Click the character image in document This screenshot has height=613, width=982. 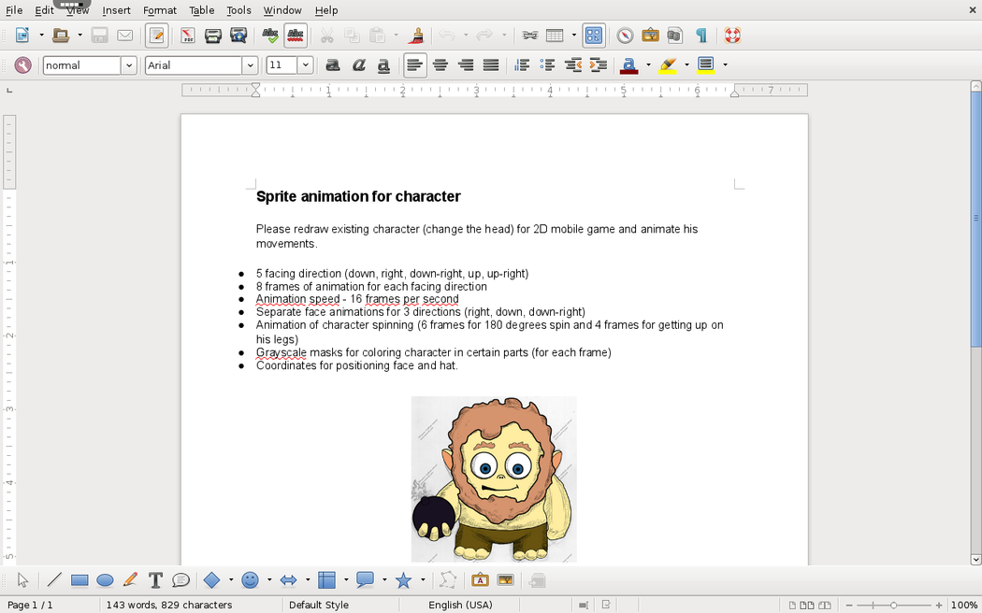[x=494, y=478]
